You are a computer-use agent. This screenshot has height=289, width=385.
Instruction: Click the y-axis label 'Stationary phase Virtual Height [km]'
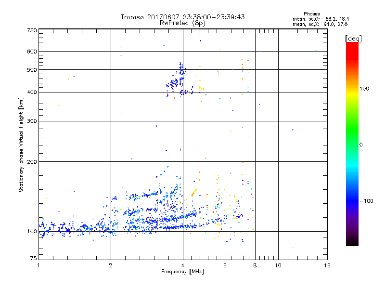[21, 145]
